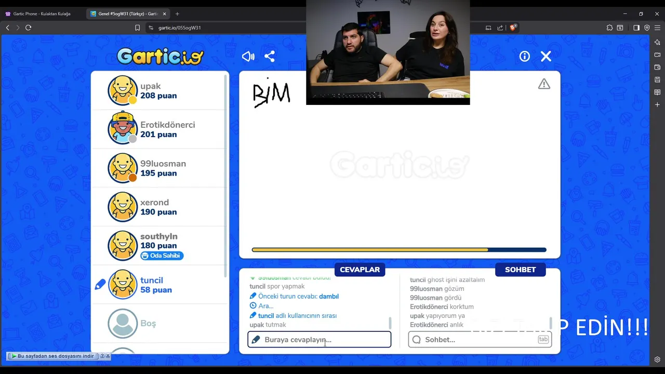Open bookmarks panel icon in sidebar
The width and height of the screenshot is (665, 374).
point(657,79)
